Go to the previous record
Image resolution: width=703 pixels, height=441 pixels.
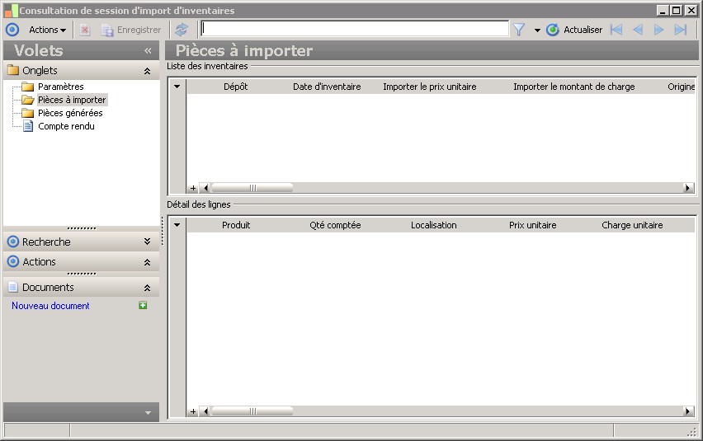pos(638,30)
